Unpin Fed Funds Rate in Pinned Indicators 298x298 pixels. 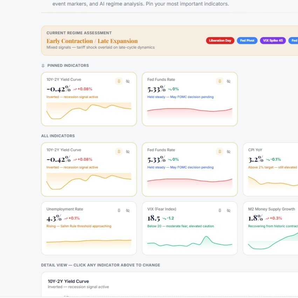pyautogui.click(x=220, y=81)
